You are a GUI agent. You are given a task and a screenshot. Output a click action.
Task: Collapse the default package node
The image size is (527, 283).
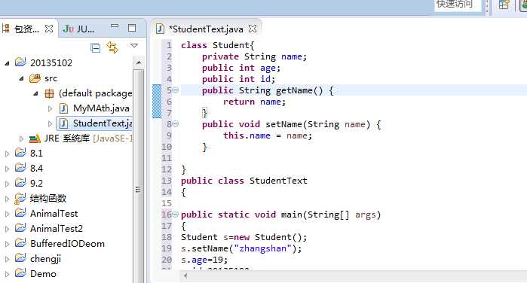pos(35,93)
